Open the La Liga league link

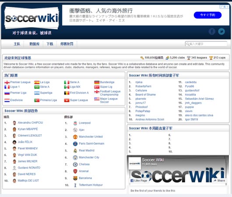45,82
